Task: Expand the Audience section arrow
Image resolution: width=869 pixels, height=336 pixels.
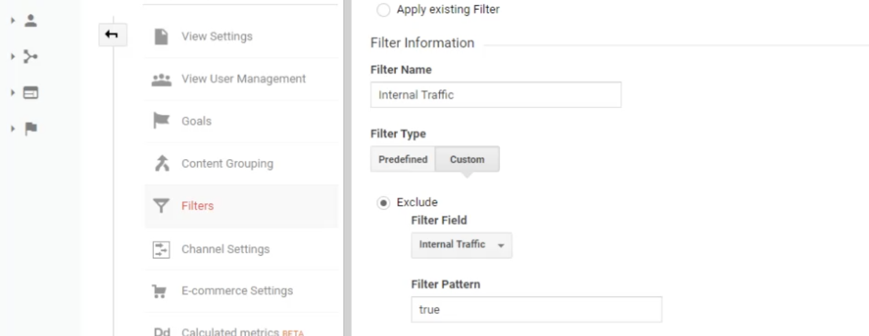Action: point(13,20)
